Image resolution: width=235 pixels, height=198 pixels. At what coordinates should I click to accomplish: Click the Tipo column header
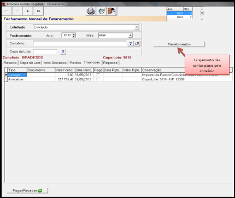pyautogui.click(x=17, y=70)
